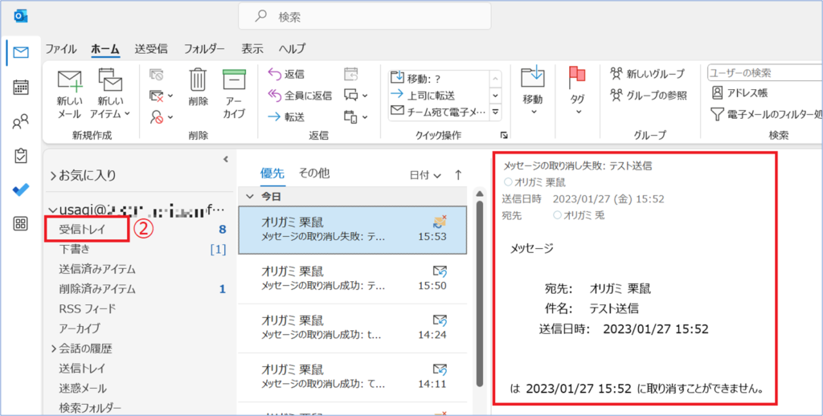Open the To Do checkmark icon
The image size is (823, 416).
click(21, 190)
